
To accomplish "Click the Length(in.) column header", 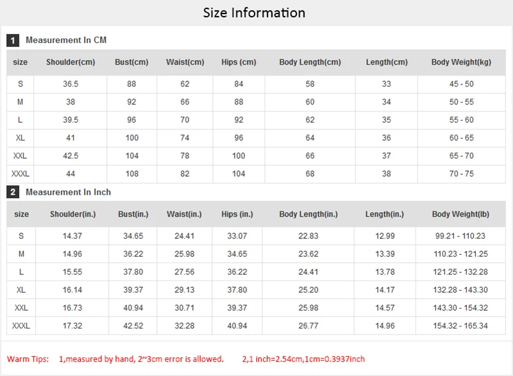I will [x=385, y=215].
